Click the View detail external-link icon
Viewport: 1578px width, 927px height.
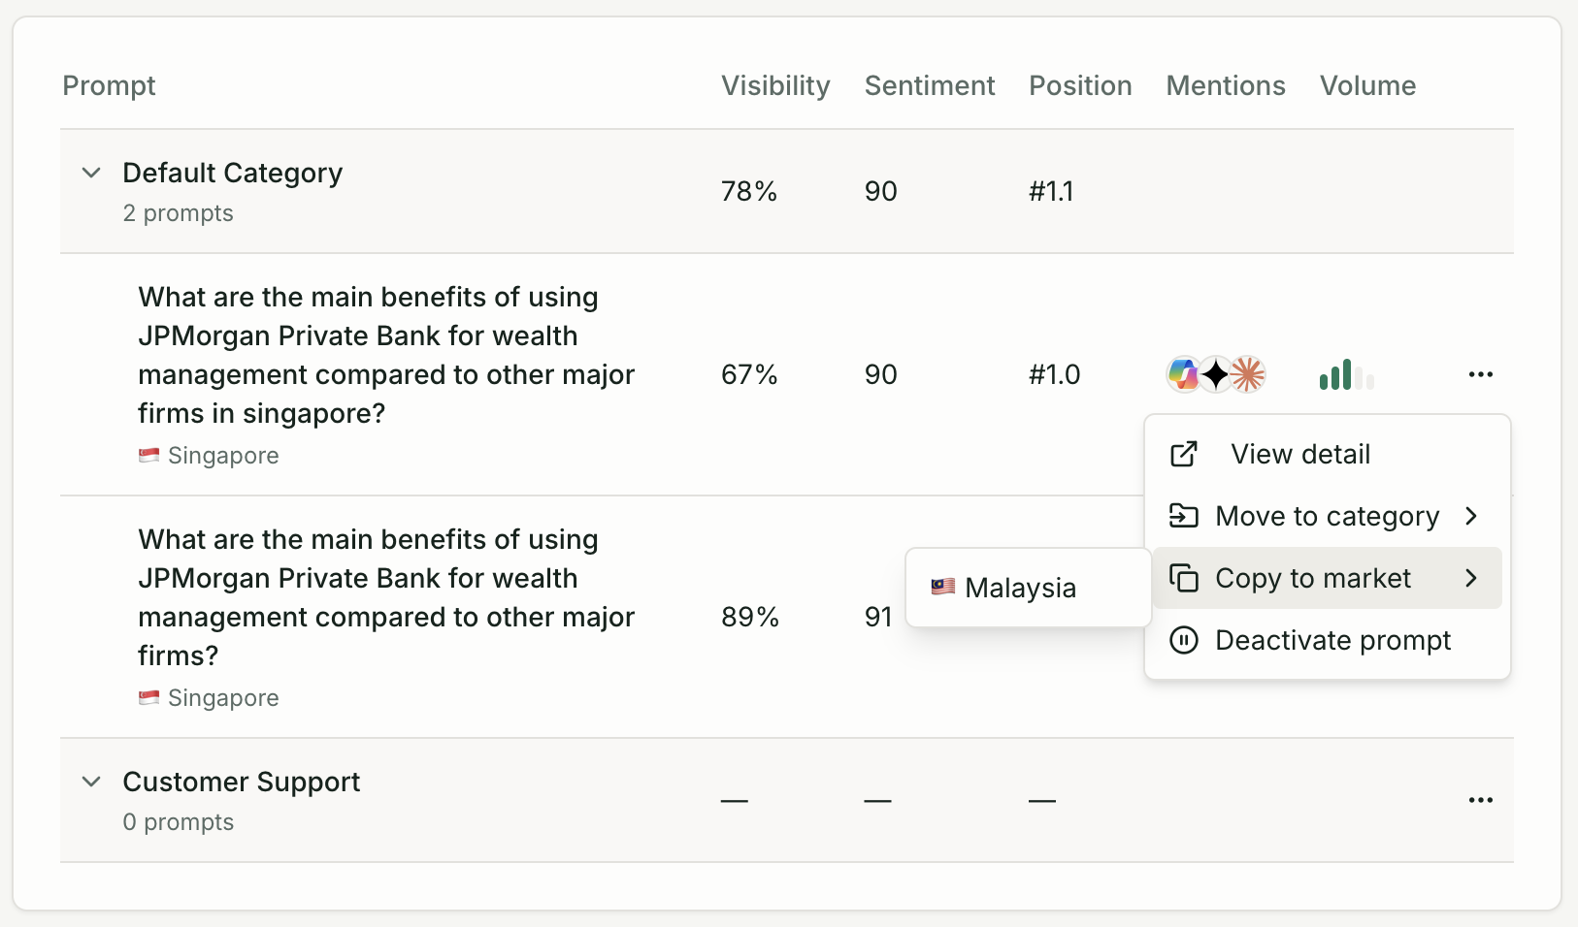(x=1184, y=454)
